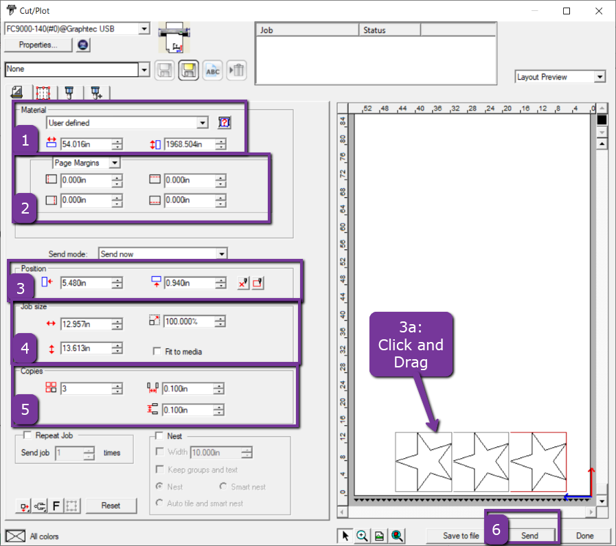Click the Save to file button
This screenshot has height=546, width=616.
pyautogui.click(x=461, y=536)
